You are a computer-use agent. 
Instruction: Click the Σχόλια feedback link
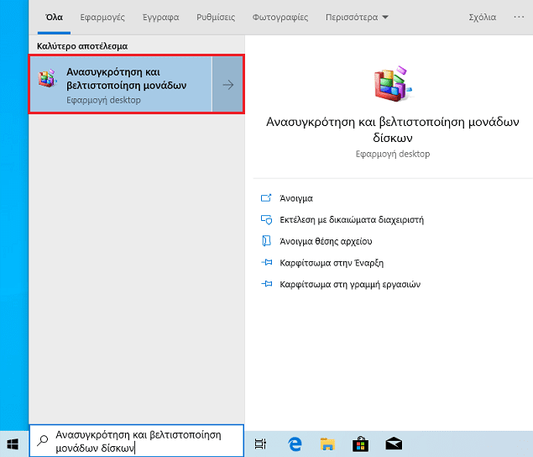coord(483,17)
